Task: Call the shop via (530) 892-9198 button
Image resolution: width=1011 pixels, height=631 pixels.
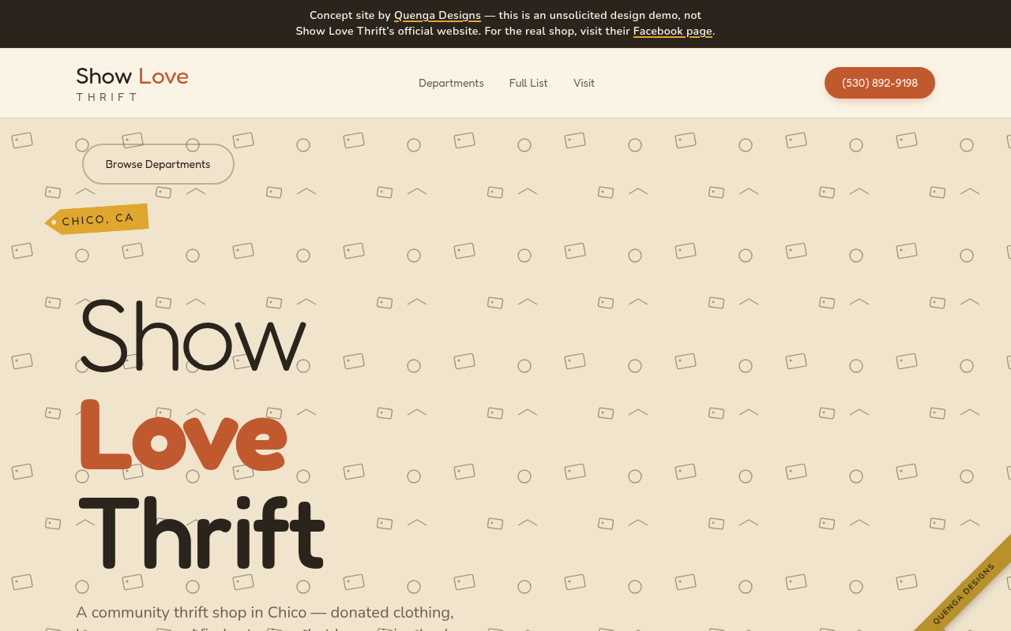Action: [879, 83]
